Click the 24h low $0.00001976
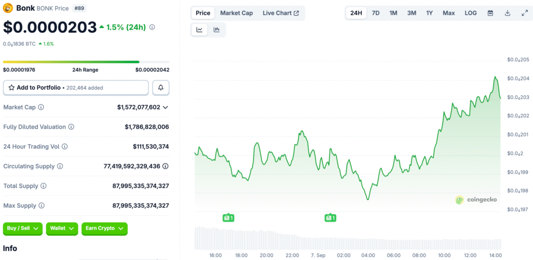The width and height of the screenshot is (533, 260). tap(19, 70)
